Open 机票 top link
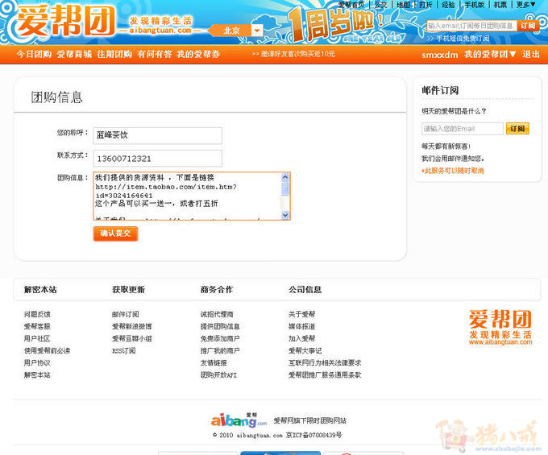Image resolution: width=548 pixels, height=455 pixels. [500, 5]
